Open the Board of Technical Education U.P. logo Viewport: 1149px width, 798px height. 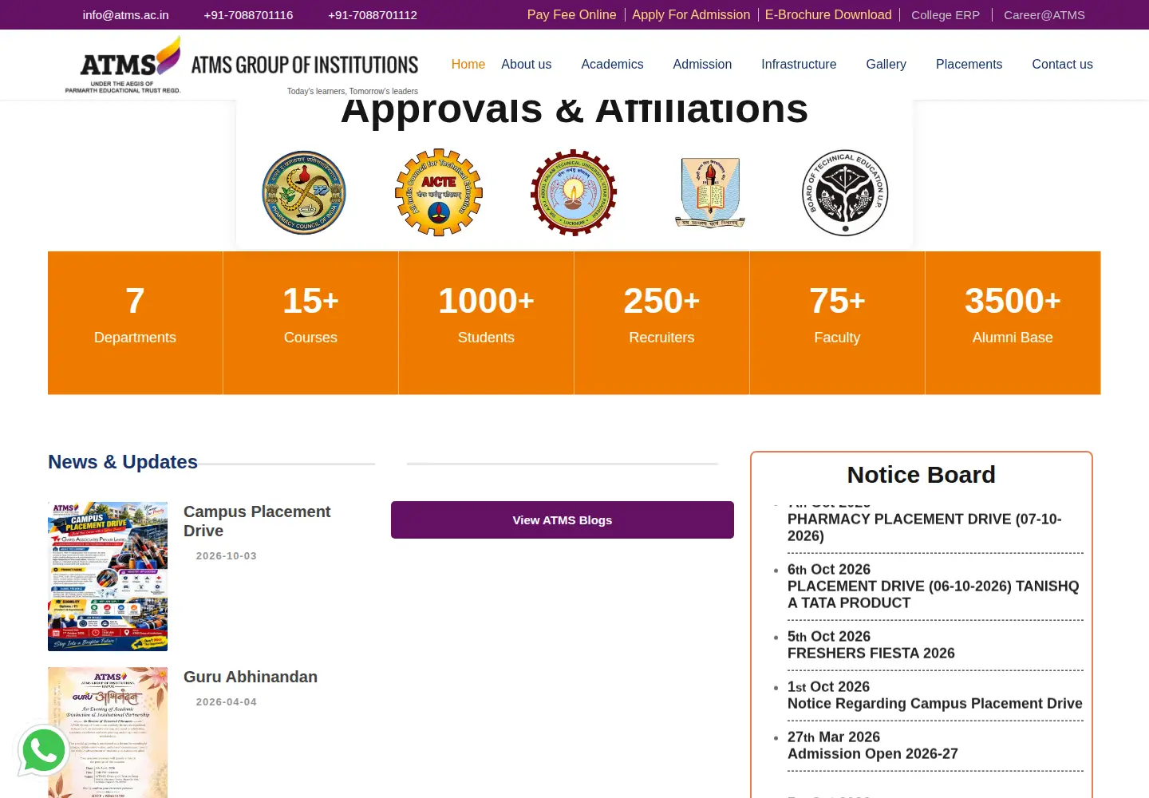(845, 192)
